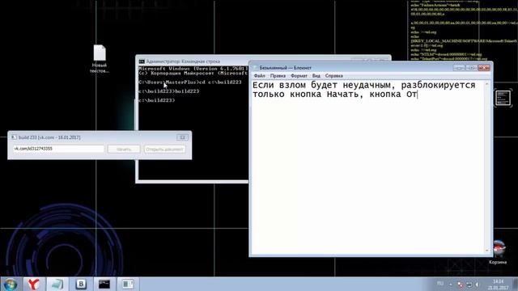Close the Notepad window
Screen dimensions: 518x291
point(484,68)
